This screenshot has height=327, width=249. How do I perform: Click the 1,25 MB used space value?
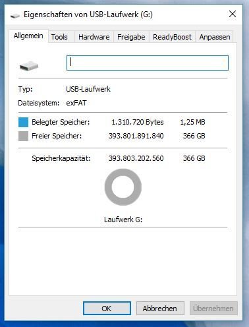[192, 122]
